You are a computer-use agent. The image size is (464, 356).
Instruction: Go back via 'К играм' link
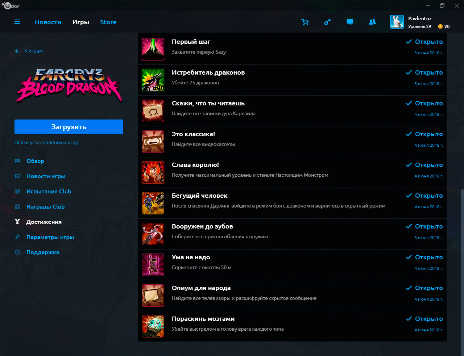click(x=33, y=51)
